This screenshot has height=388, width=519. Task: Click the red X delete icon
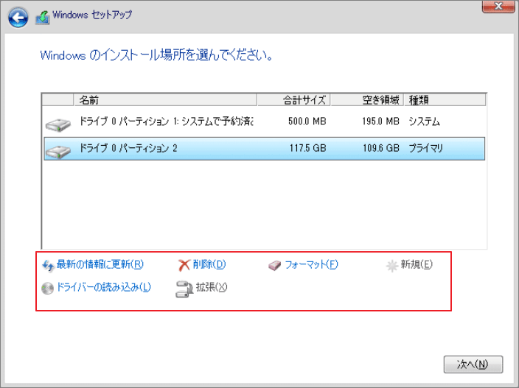(x=184, y=265)
